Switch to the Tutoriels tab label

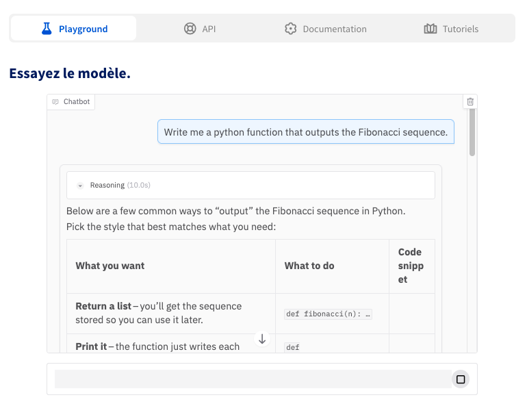(460, 29)
